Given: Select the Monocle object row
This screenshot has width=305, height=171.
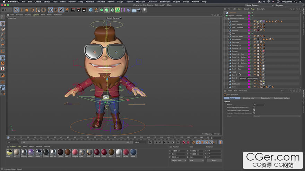Looking at the screenshot, I should [235, 21].
